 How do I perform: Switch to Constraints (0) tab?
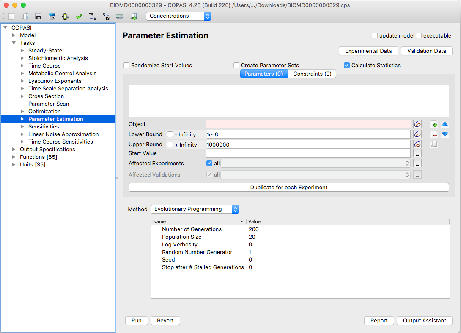click(312, 74)
